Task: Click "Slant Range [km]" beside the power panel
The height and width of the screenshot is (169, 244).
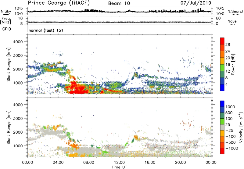Action: [x=9, y=64]
